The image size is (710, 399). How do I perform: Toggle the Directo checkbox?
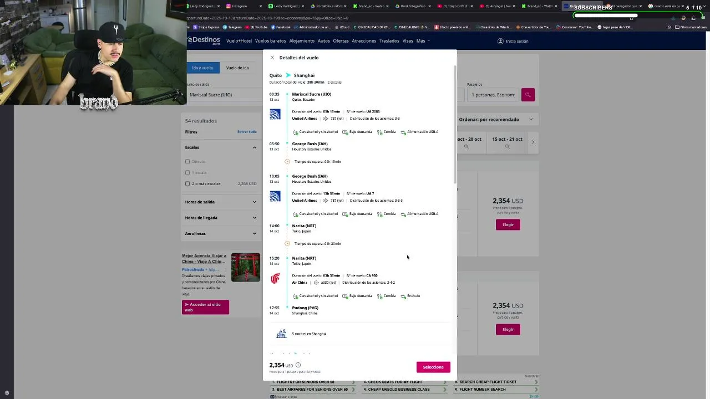187,161
